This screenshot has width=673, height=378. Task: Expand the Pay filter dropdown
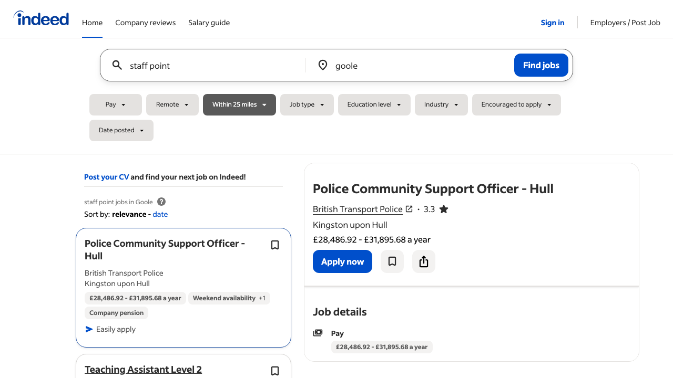tap(116, 104)
